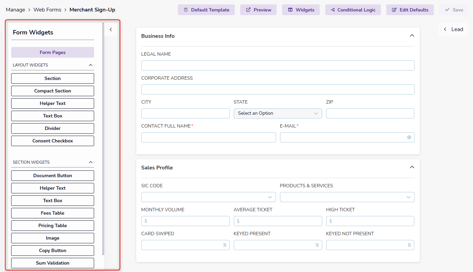Click the Default Template clipboard icon

[186, 10]
